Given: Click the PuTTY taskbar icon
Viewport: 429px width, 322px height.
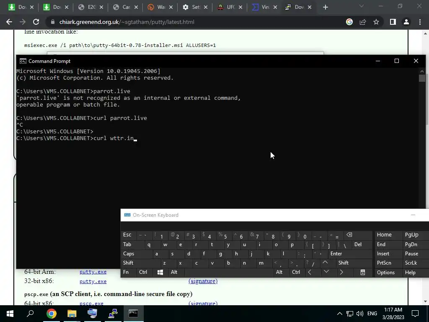Looking at the screenshot, I should [113, 314].
